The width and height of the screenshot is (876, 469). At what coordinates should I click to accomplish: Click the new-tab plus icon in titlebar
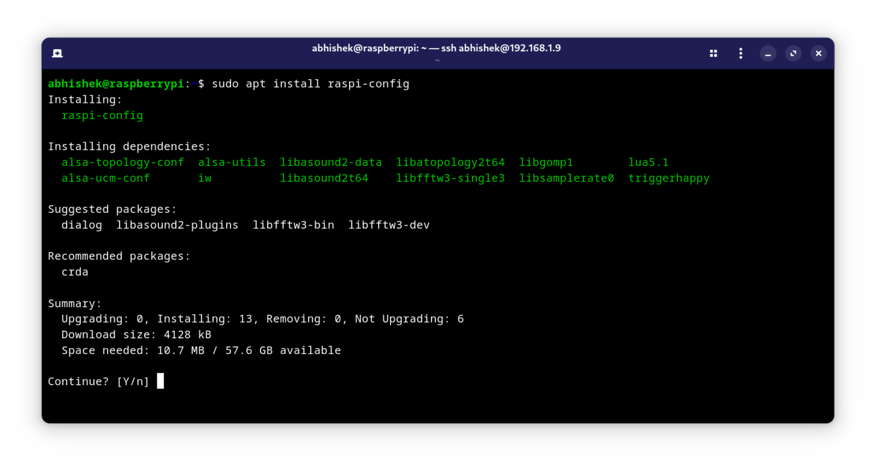point(57,53)
